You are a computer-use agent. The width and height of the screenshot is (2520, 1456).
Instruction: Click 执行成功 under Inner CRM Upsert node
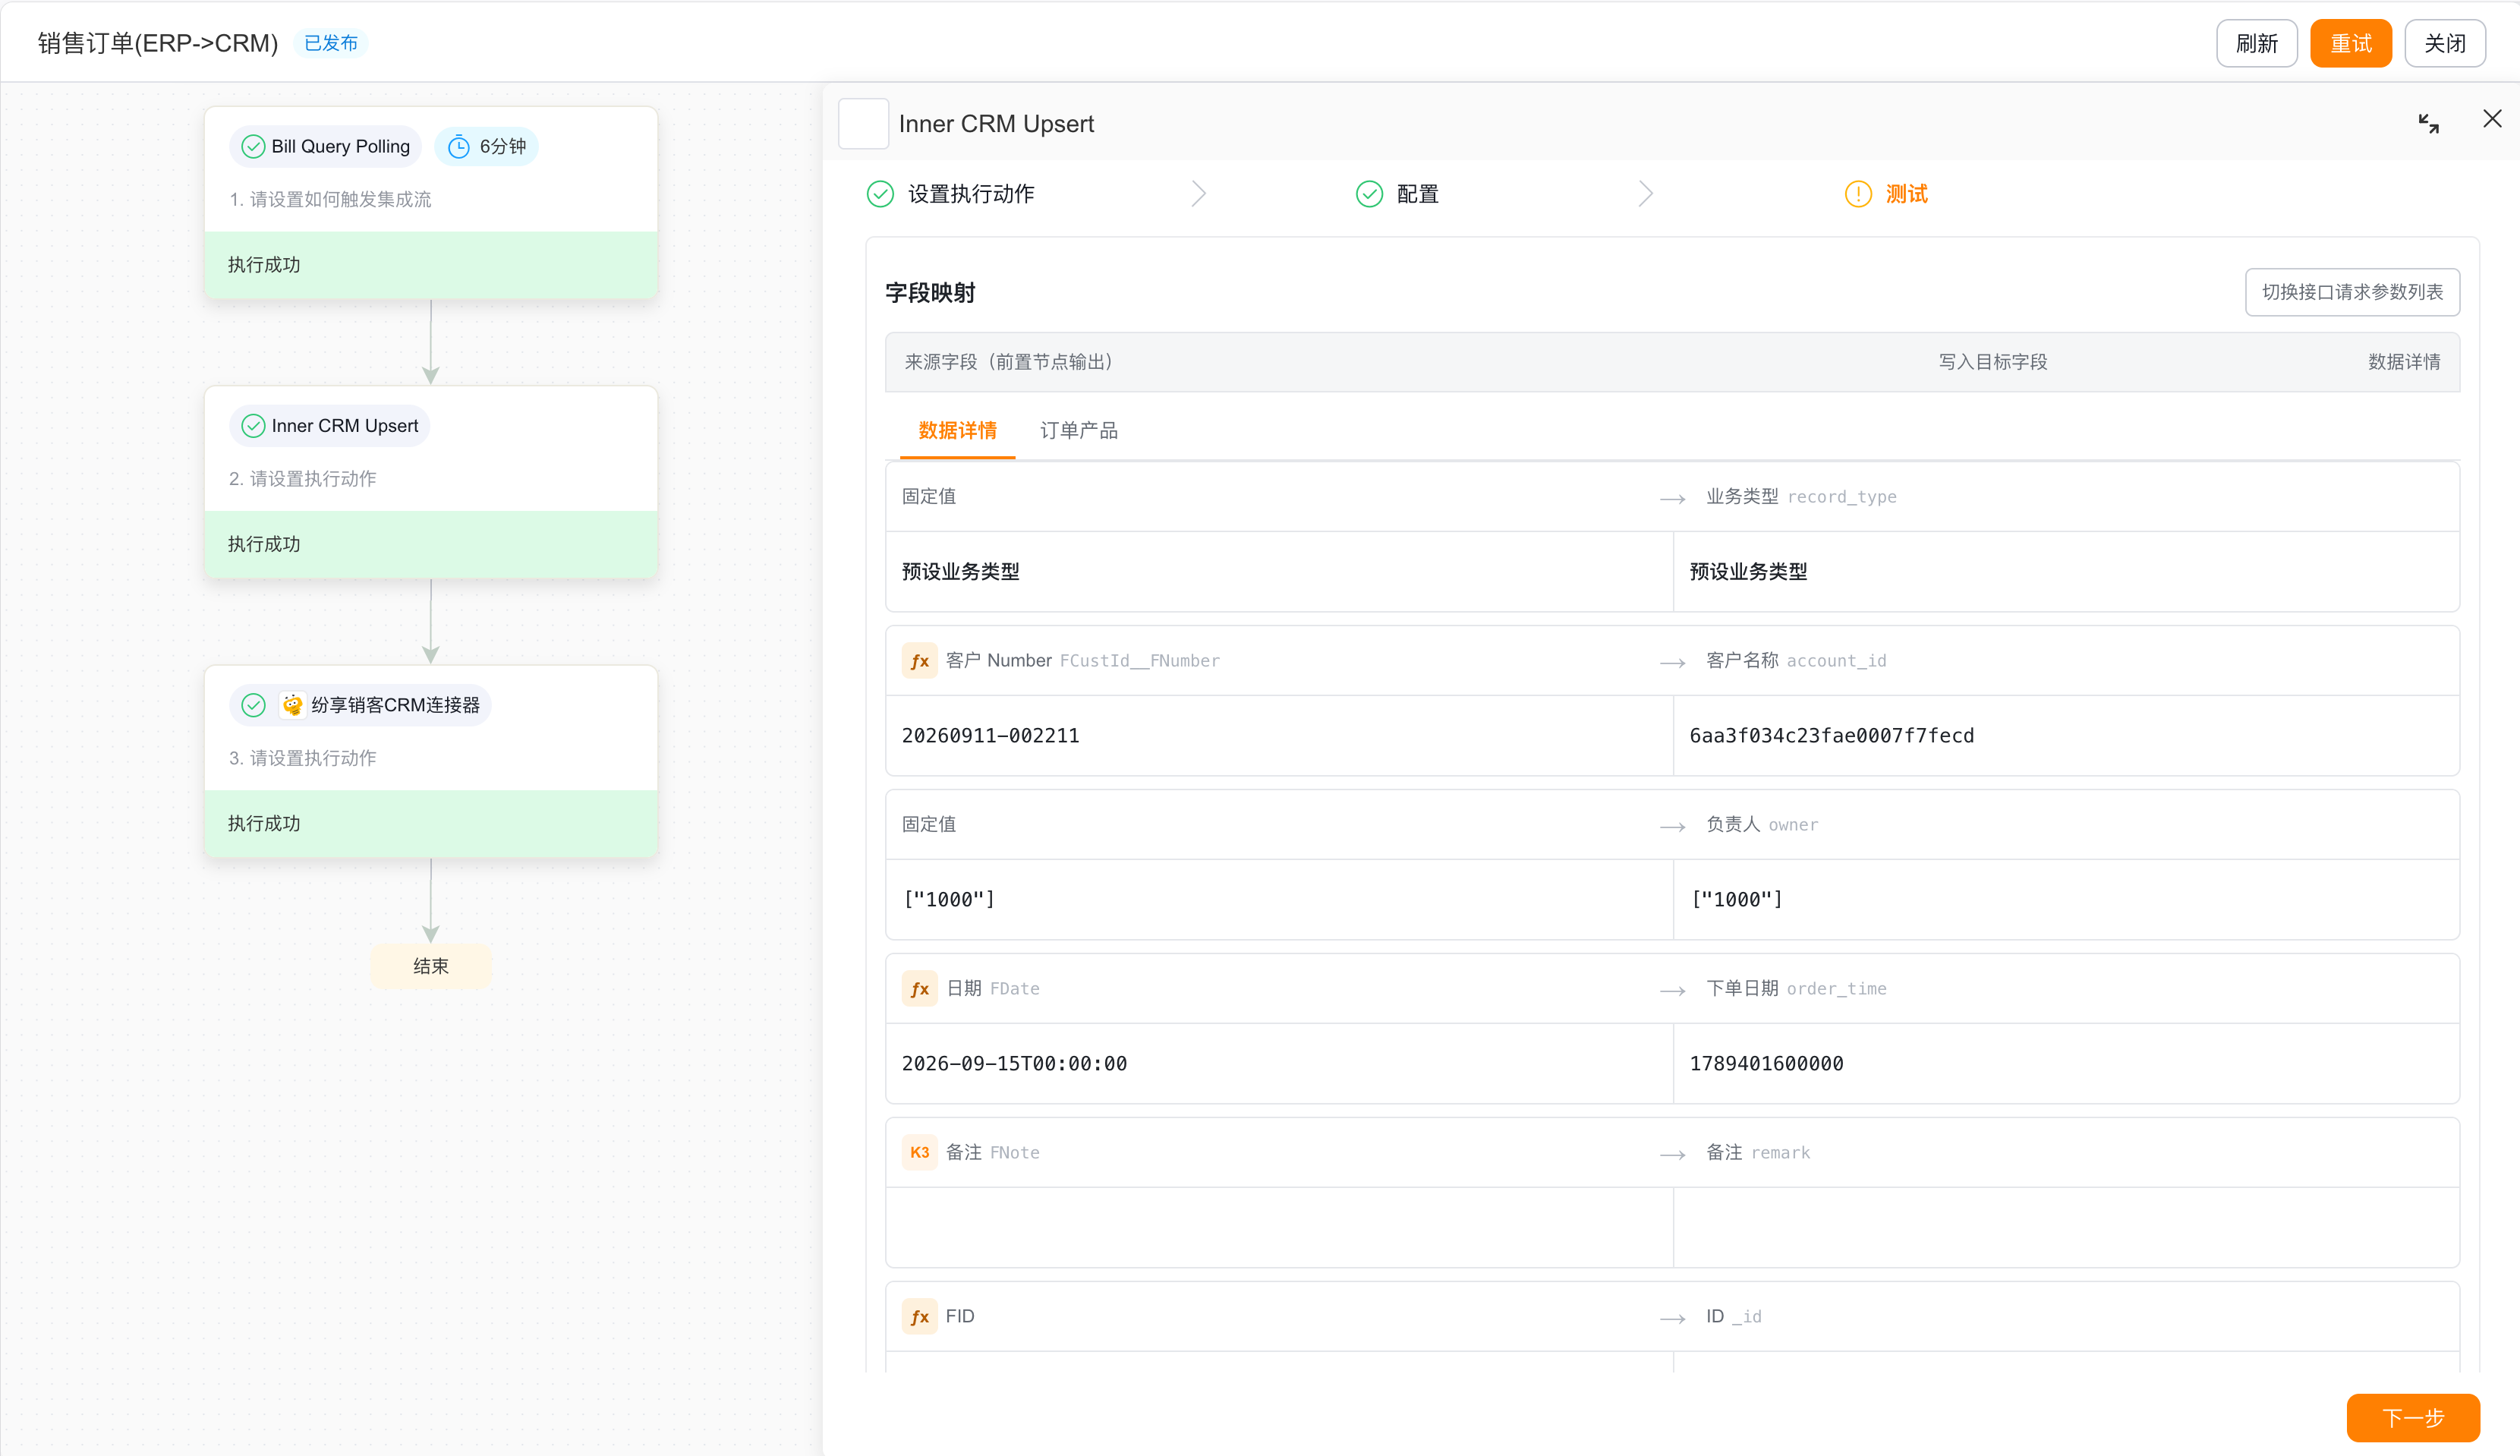click(431, 544)
